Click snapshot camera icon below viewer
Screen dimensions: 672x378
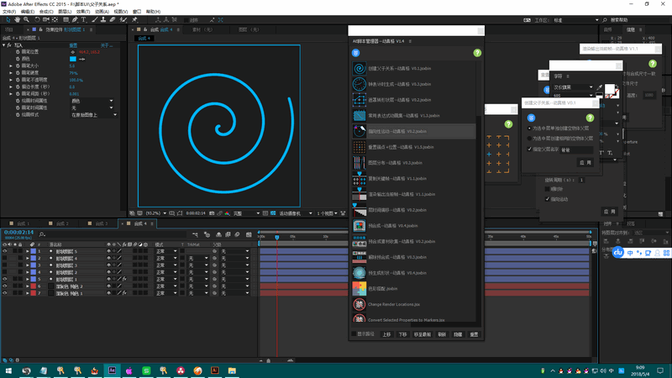pyautogui.click(x=212, y=213)
